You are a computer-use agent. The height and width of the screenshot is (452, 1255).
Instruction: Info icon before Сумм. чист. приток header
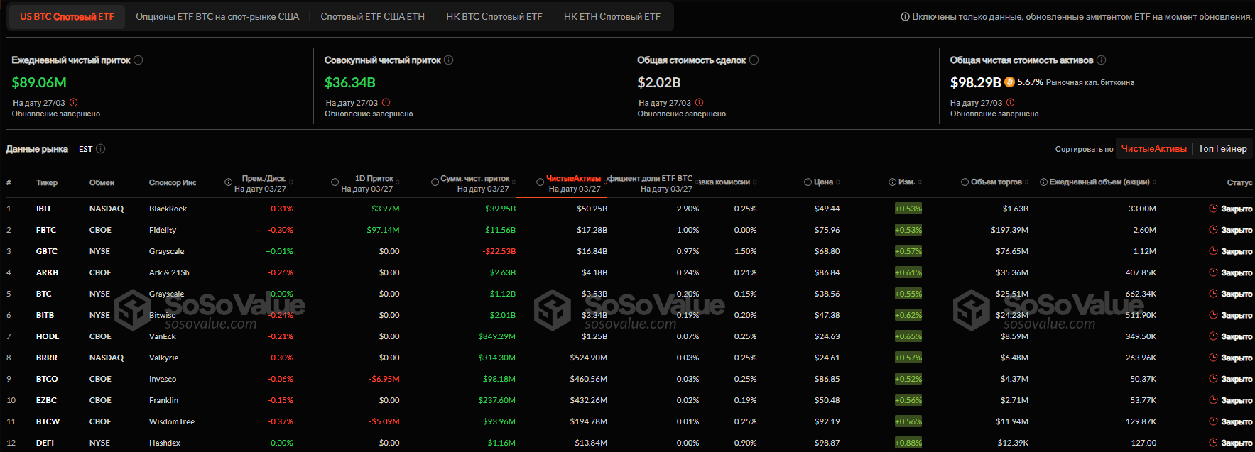tap(435, 182)
